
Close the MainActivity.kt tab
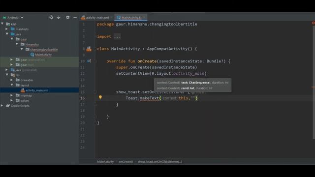[144, 18]
